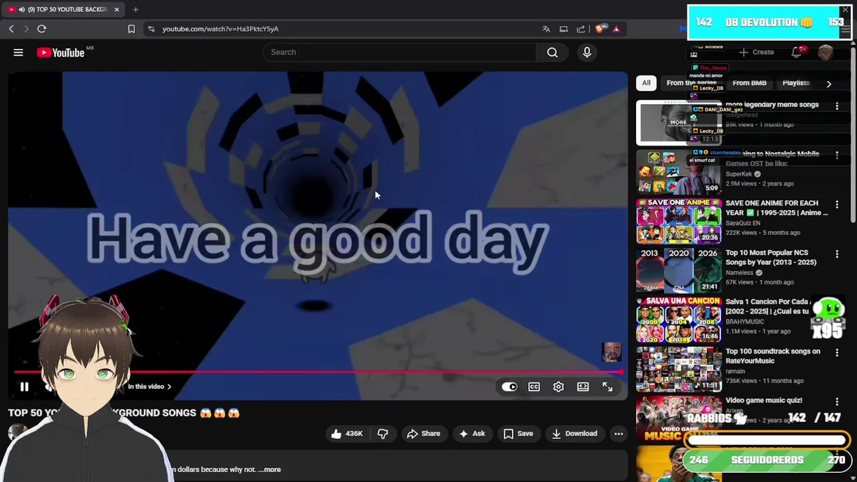The height and width of the screenshot is (482, 857).
Task: Open the 'SAVE ONE ANIME' video thumbnail
Action: [x=679, y=221]
